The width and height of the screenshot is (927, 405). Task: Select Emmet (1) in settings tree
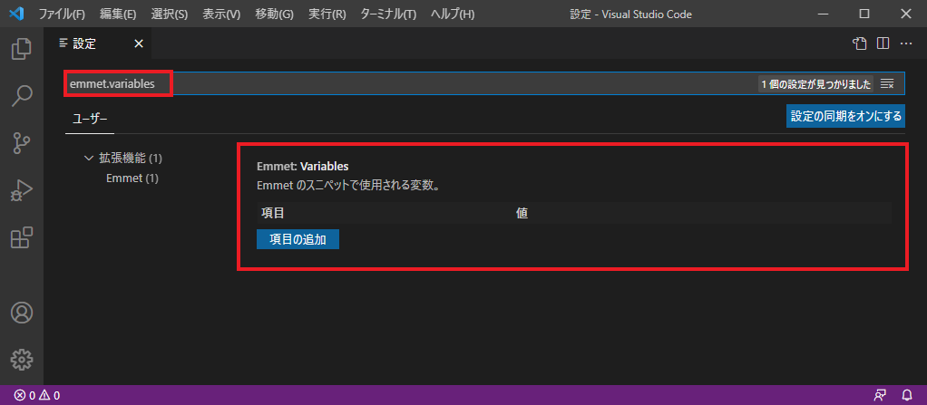tap(132, 178)
